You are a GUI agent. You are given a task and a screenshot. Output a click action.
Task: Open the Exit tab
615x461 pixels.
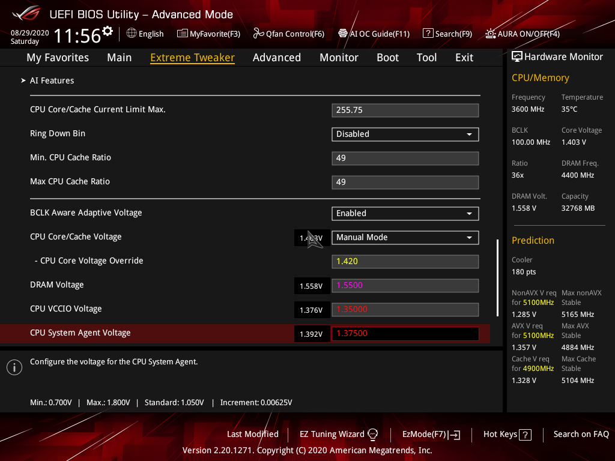pyautogui.click(x=464, y=57)
